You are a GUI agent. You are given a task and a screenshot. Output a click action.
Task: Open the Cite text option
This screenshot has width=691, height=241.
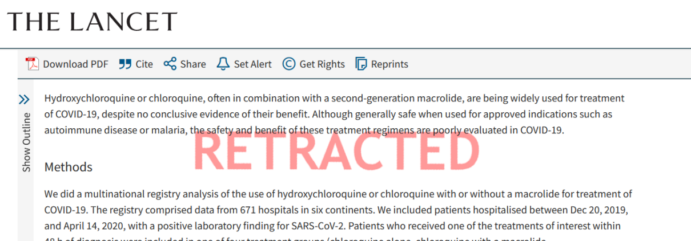click(144, 64)
